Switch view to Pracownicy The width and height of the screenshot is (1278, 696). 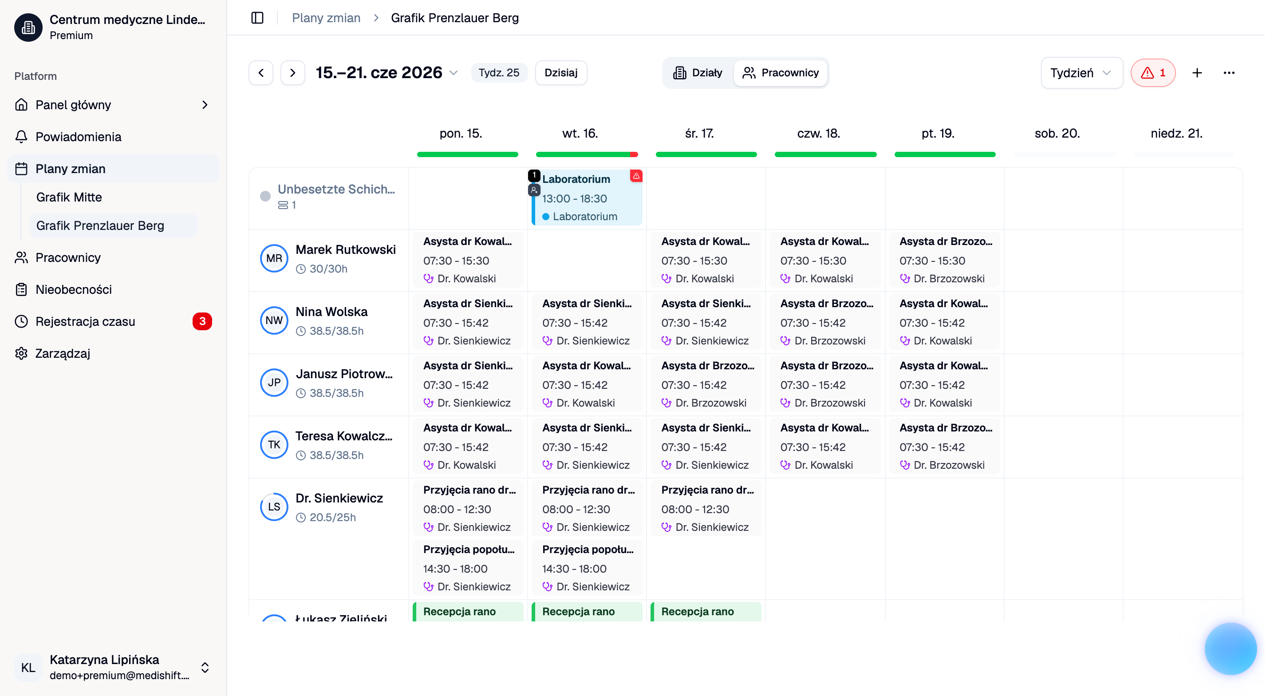coord(781,73)
